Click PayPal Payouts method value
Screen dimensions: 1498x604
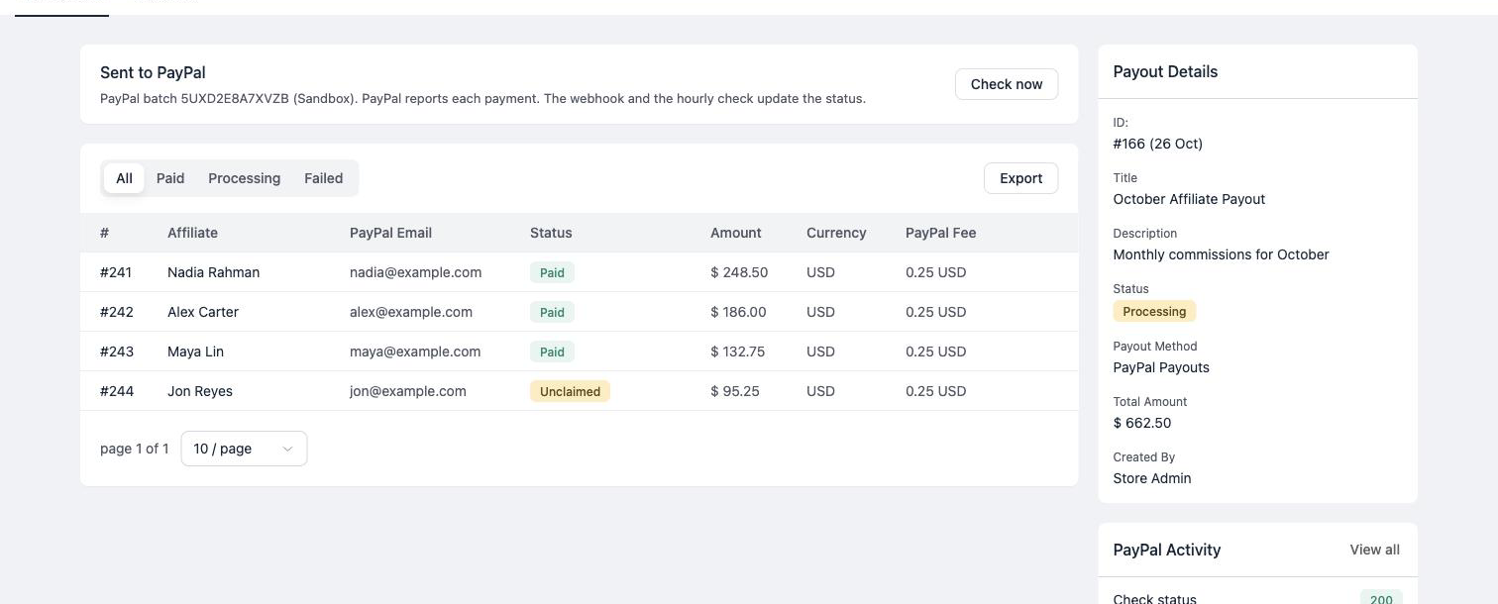tap(1161, 367)
